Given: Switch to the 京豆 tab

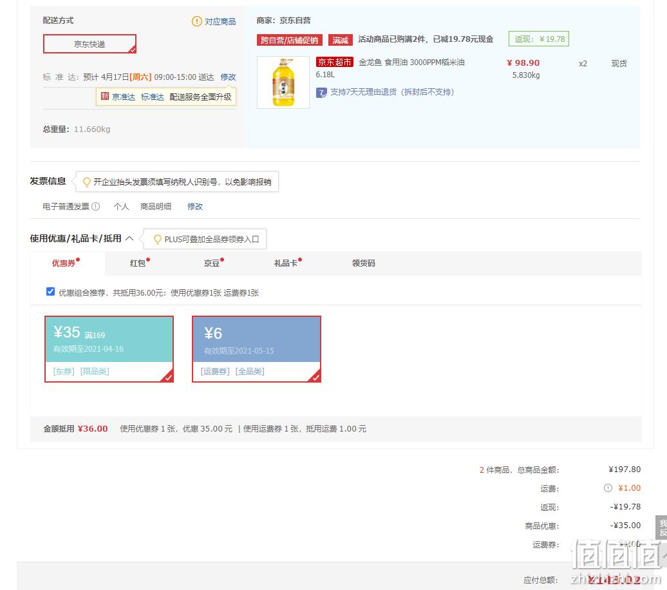Looking at the screenshot, I should (x=211, y=263).
